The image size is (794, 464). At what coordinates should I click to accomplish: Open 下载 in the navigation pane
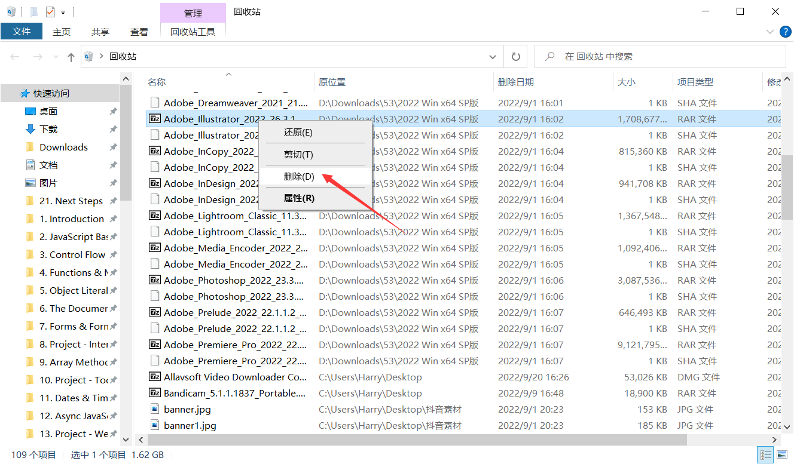coord(48,129)
